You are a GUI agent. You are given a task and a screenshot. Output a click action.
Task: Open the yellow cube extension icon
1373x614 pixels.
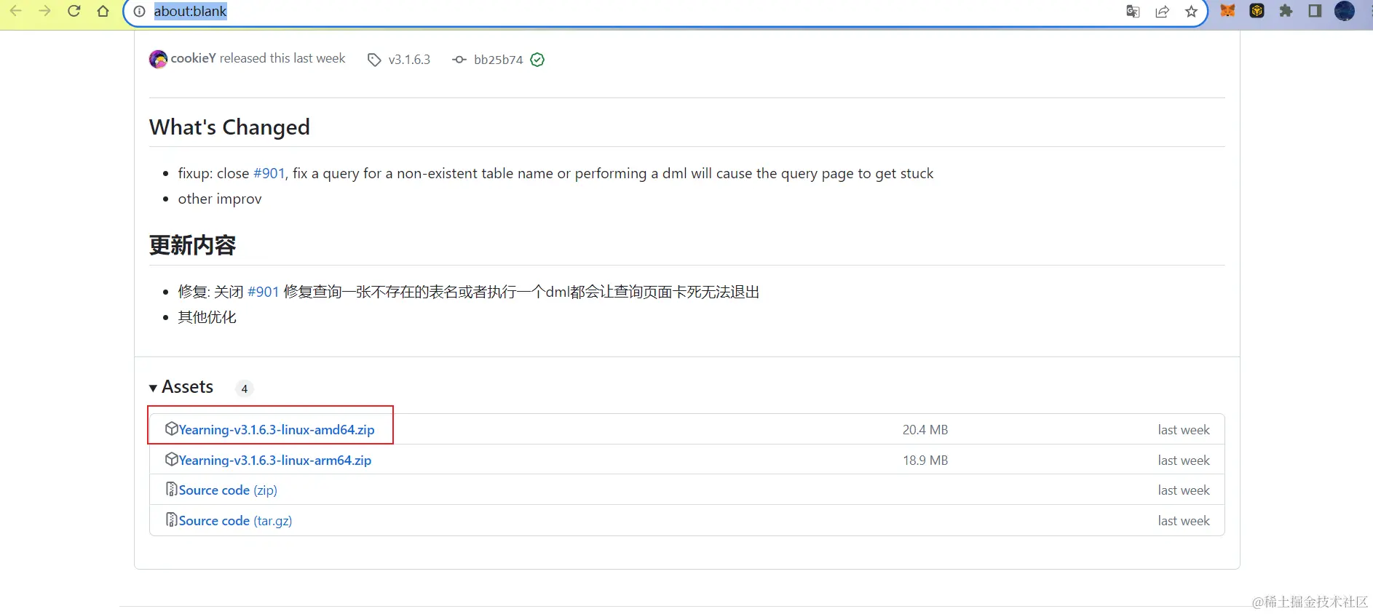1257,11
